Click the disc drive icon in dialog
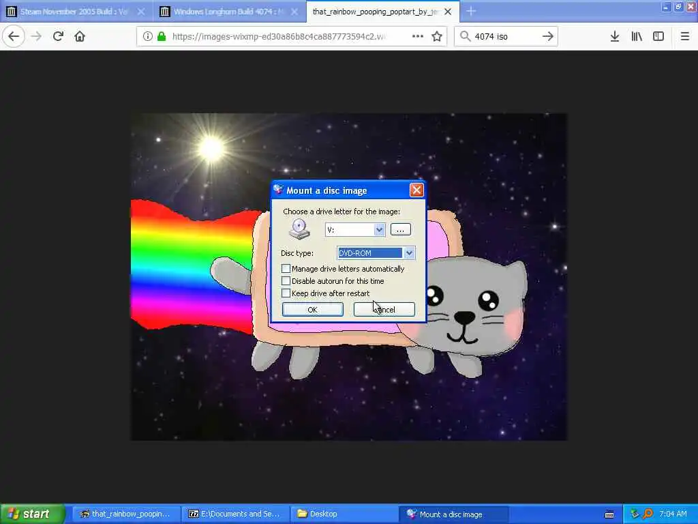 [299, 229]
